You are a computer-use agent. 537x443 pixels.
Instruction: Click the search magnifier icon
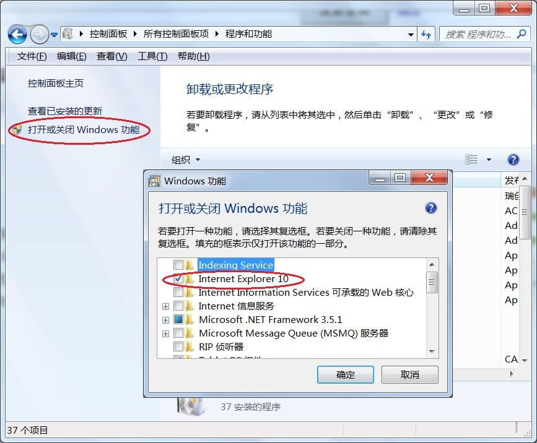point(522,34)
